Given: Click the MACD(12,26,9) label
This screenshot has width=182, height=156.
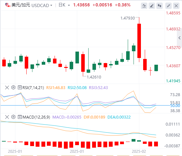Looking at the screenshot, I should coord(36,117).
